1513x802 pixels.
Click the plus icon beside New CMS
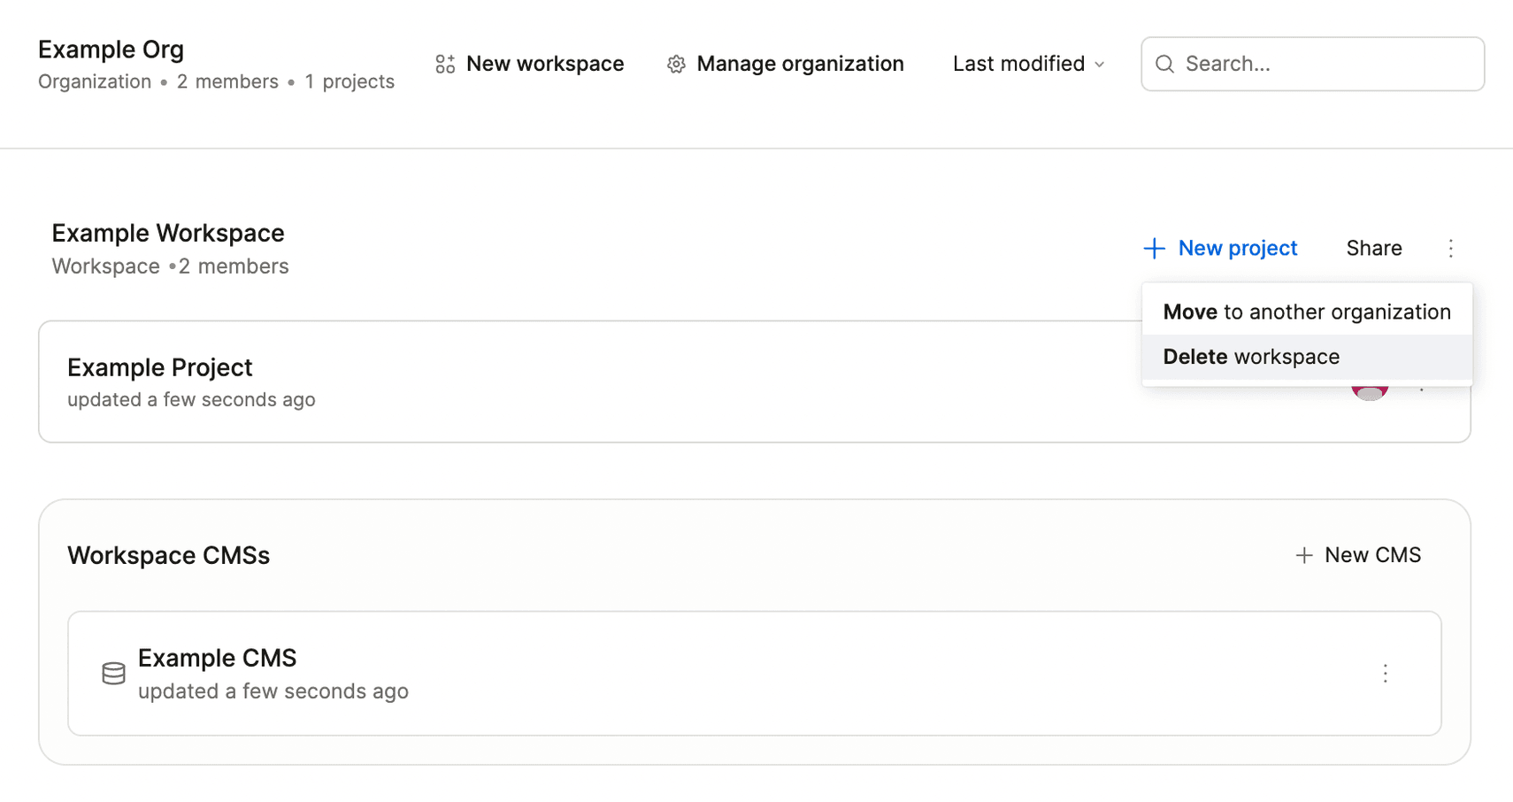(1303, 555)
